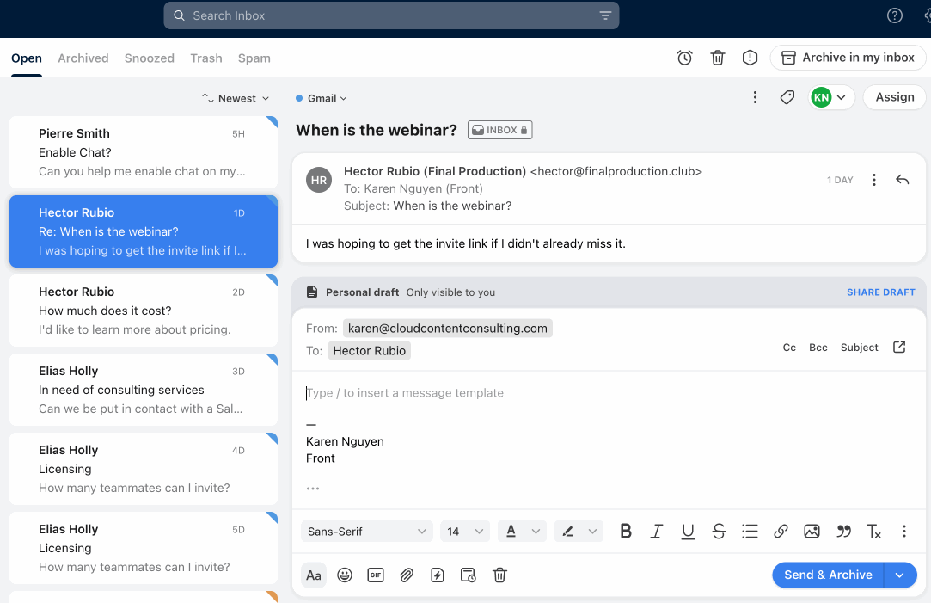This screenshot has height=603, width=931.
Task: Add Bcc recipients
Action: click(818, 348)
